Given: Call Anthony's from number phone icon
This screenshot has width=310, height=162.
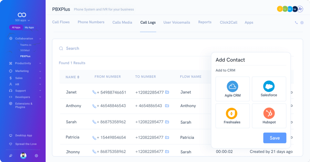Looking at the screenshot, I should point(94,106).
